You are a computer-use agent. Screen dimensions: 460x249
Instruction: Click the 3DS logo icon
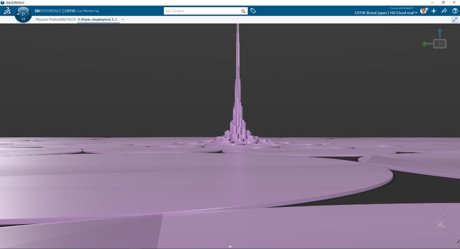tap(7, 11)
